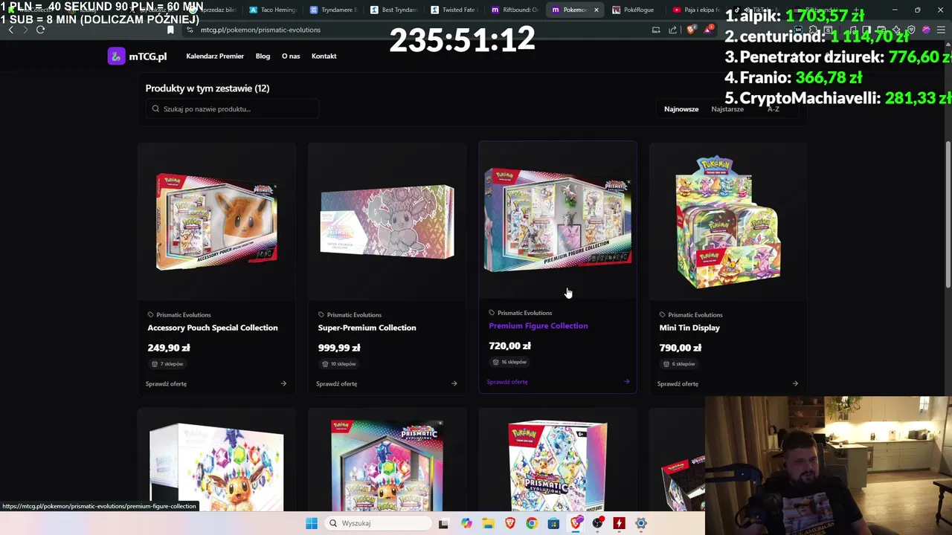Open Mini Tin Display product image
This screenshot has width=952, height=535.
728,221
